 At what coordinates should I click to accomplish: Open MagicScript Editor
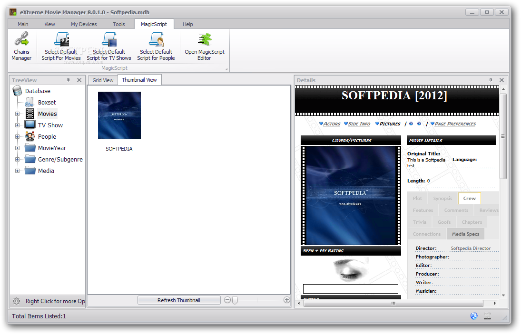pyautogui.click(x=204, y=46)
